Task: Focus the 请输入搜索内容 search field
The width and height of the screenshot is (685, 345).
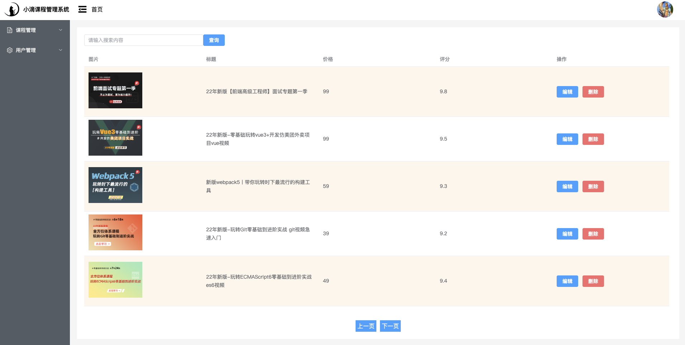Action: 144,40
